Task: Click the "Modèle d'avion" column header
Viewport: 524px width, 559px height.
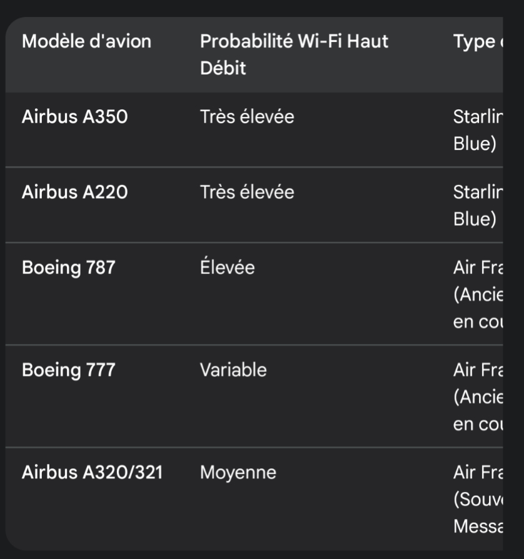Action: [x=86, y=42]
